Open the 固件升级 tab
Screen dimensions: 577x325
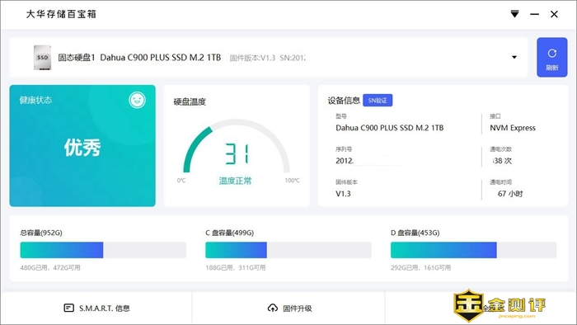pyautogui.click(x=288, y=308)
